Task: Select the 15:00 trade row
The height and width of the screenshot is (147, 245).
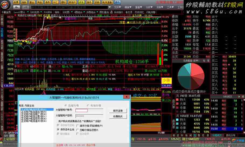Action: [x=227, y=129]
